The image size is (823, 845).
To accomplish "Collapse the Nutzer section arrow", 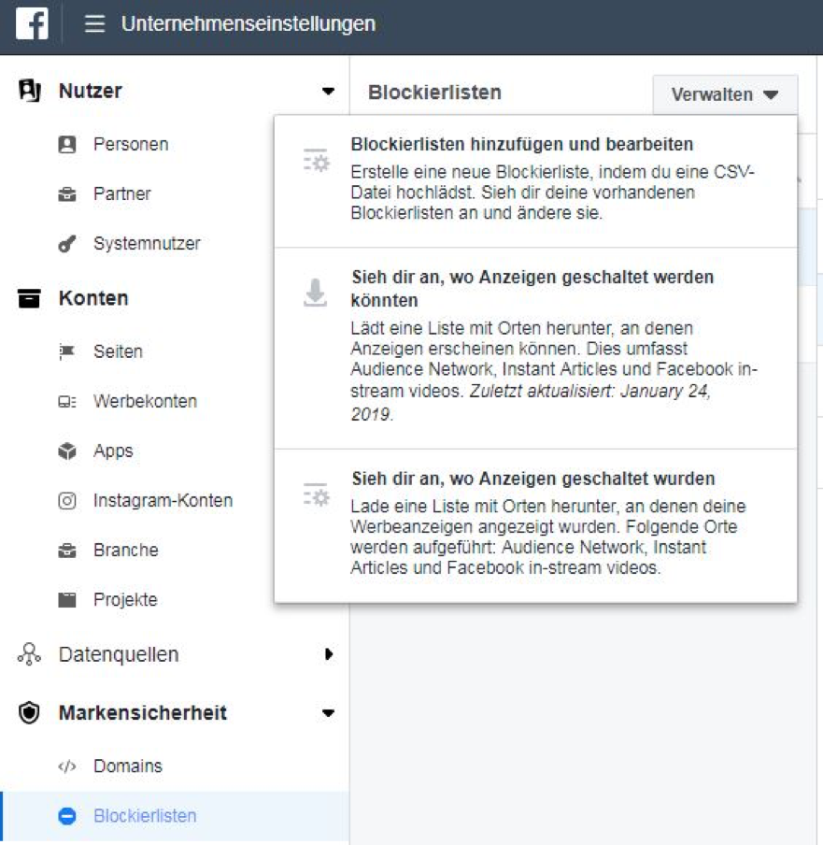I will point(328,91).
